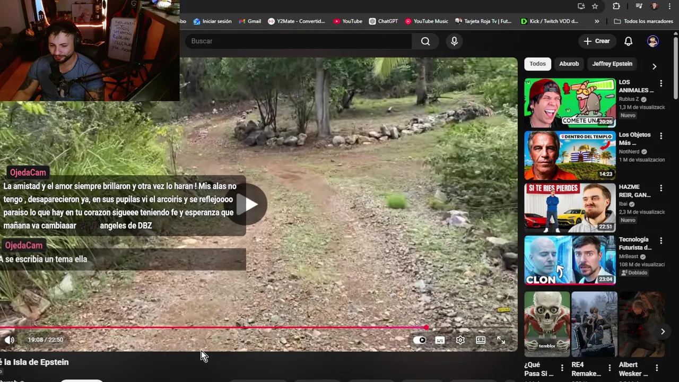
Task: Select the Jeffrey Epstein filter chip
Action: (x=612, y=64)
